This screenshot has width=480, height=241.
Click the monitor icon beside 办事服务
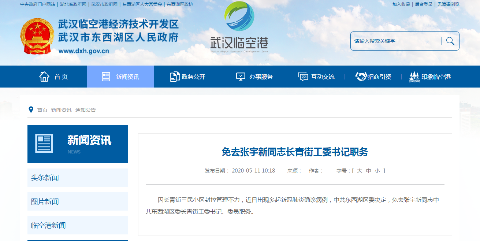[x=241, y=77]
